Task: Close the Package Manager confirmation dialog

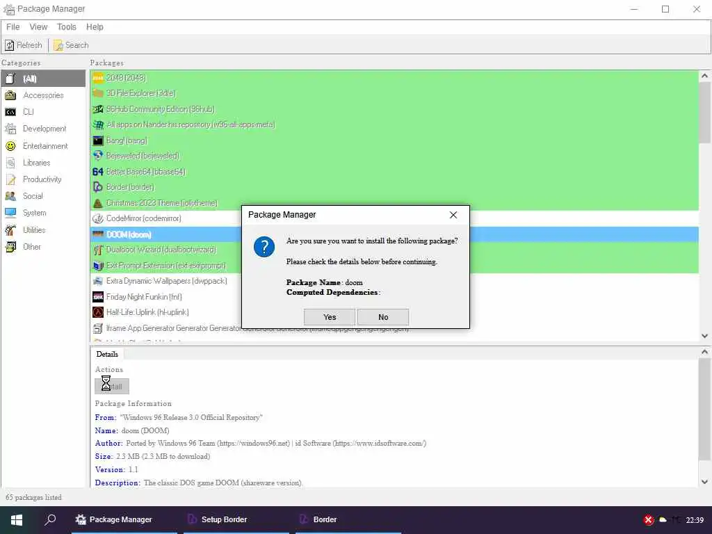Action: [453, 215]
